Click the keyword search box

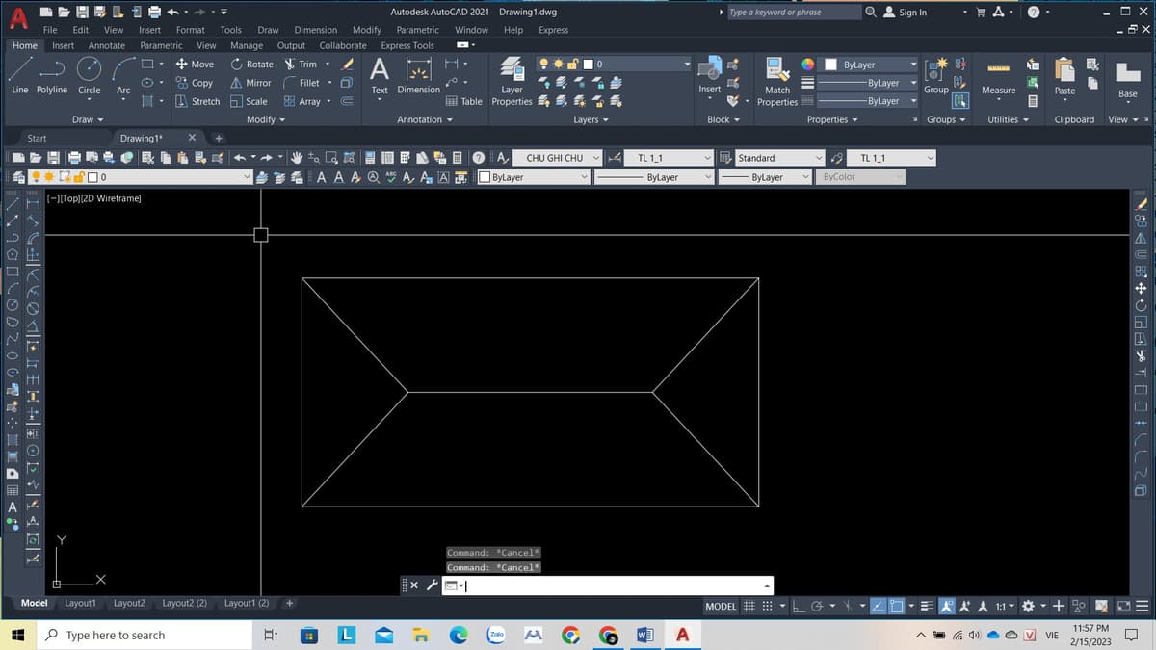pos(795,13)
